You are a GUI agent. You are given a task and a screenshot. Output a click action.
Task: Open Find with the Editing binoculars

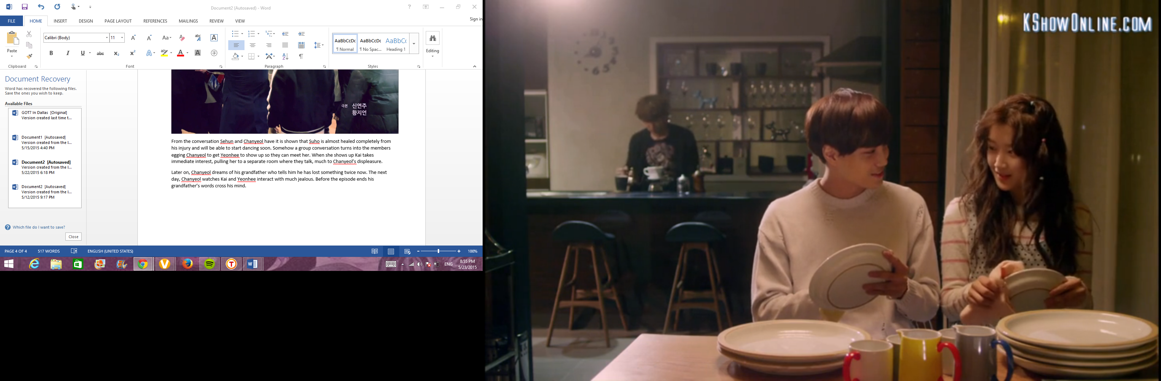pyautogui.click(x=433, y=38)
